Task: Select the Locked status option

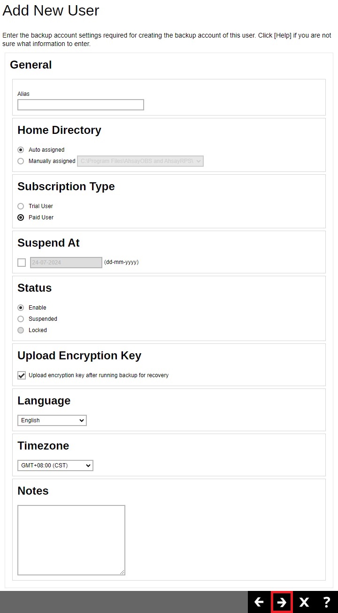Action: tap(21, 330)
